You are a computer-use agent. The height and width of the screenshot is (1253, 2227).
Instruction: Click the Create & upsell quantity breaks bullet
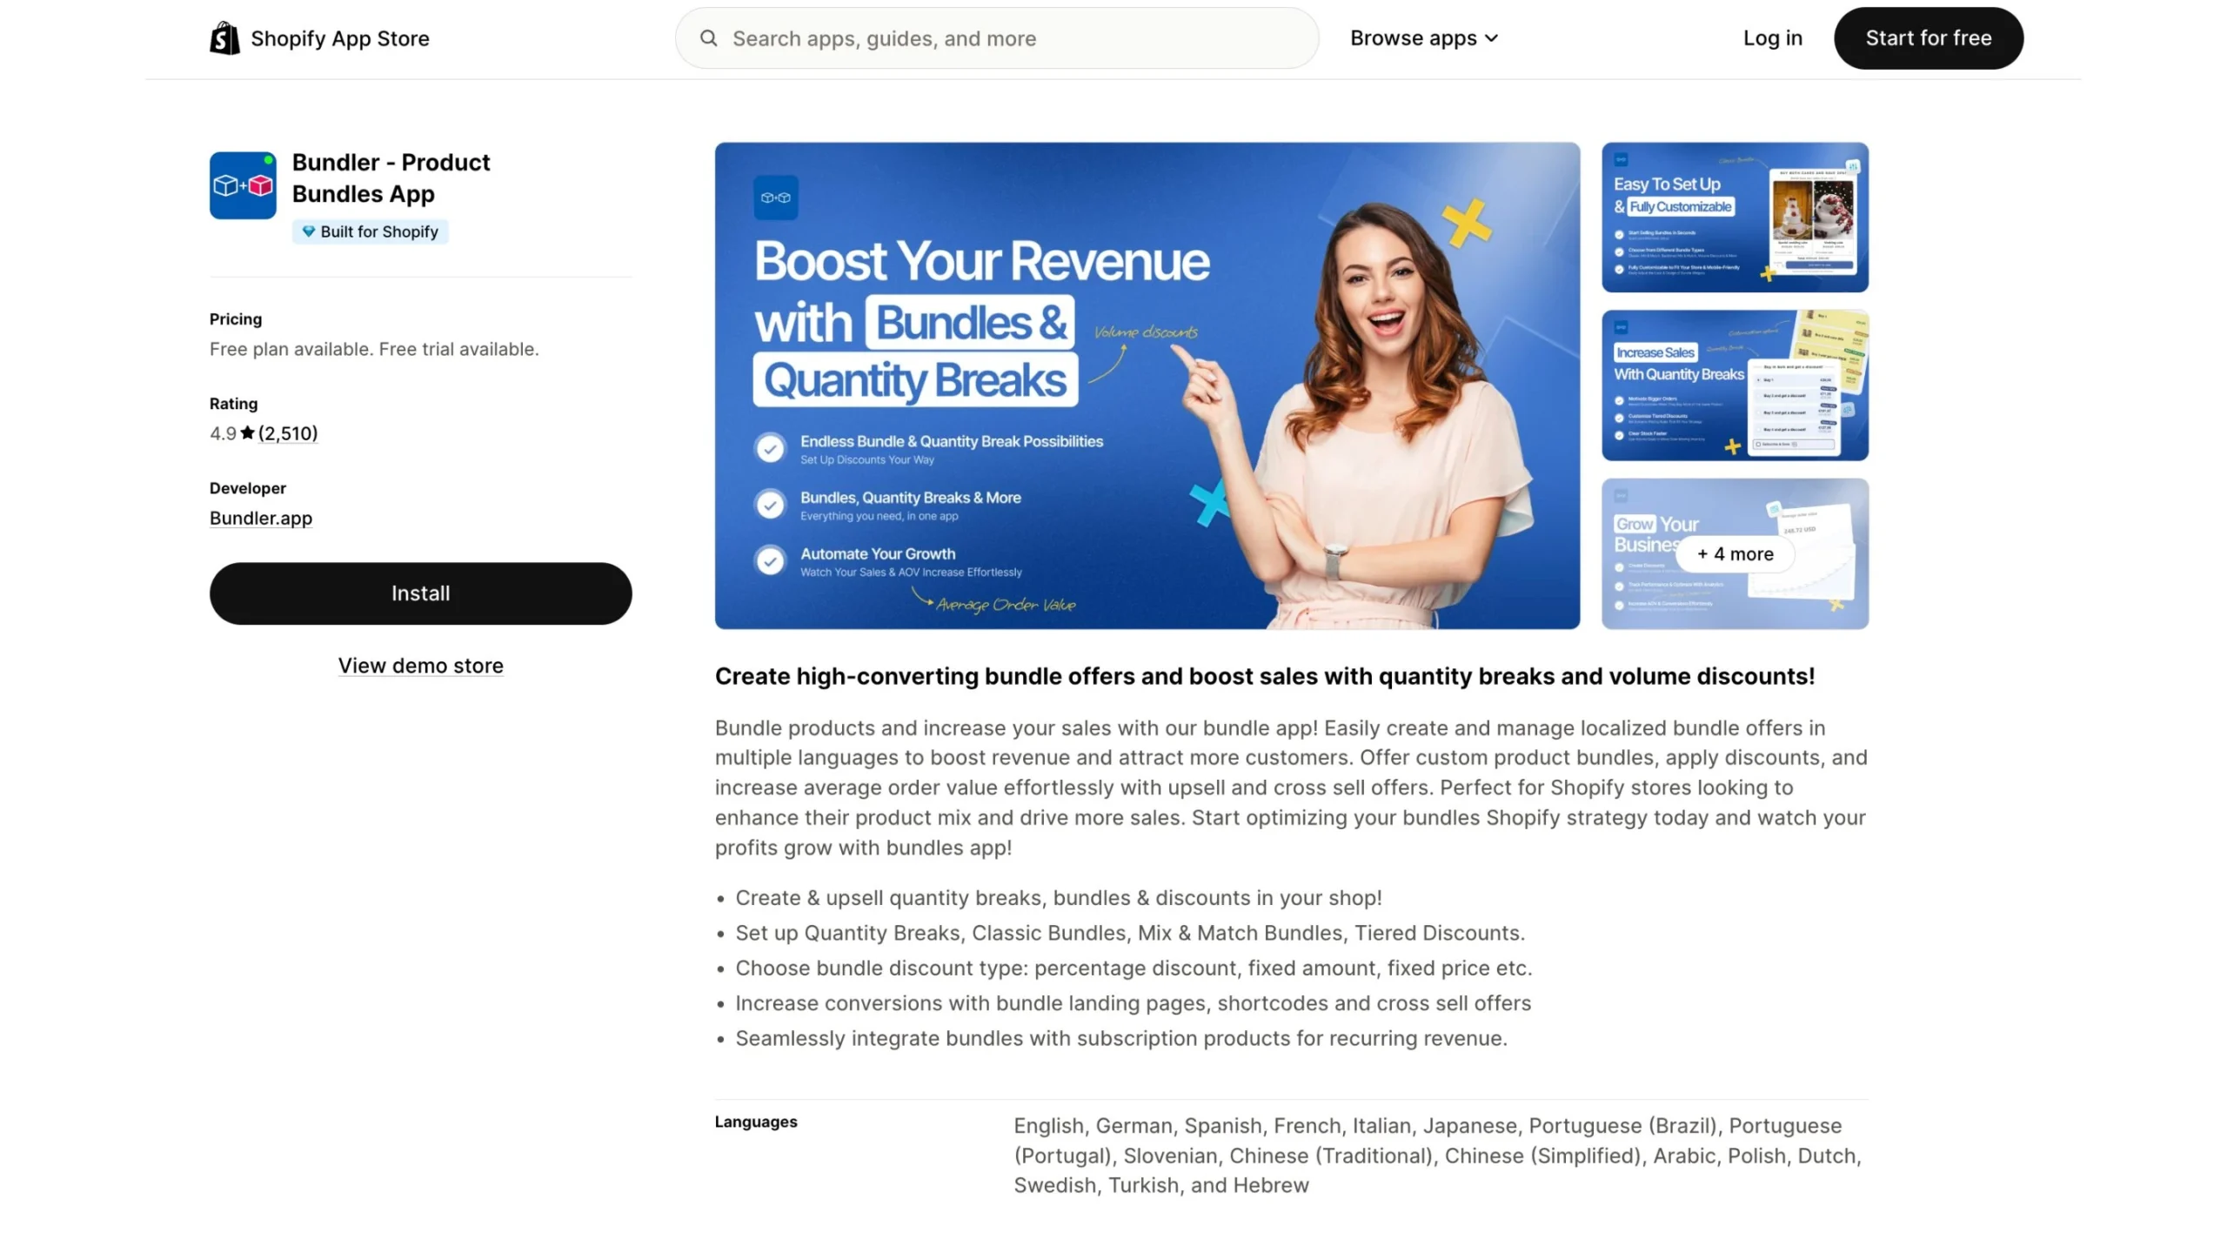pyautogui.click(x=1059, y=898)
